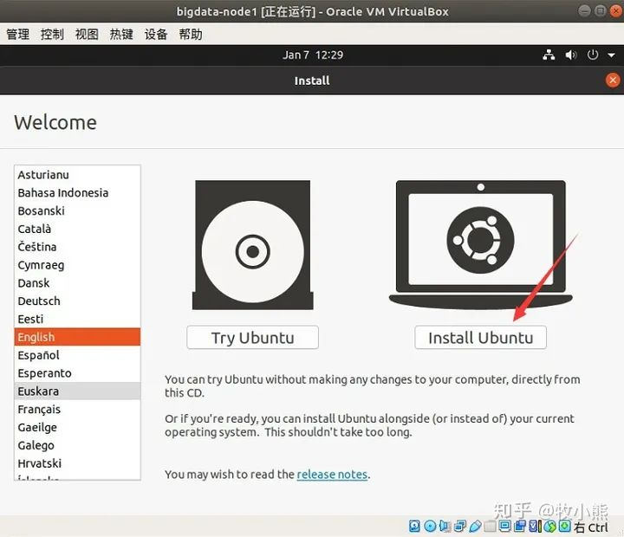Open the 设备 menu

coord(156,34)
